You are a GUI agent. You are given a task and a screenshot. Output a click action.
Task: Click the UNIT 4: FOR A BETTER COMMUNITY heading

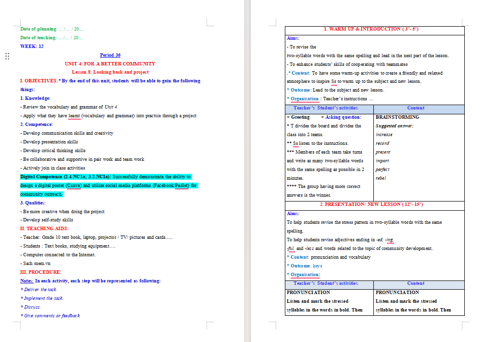coord(110,63)
